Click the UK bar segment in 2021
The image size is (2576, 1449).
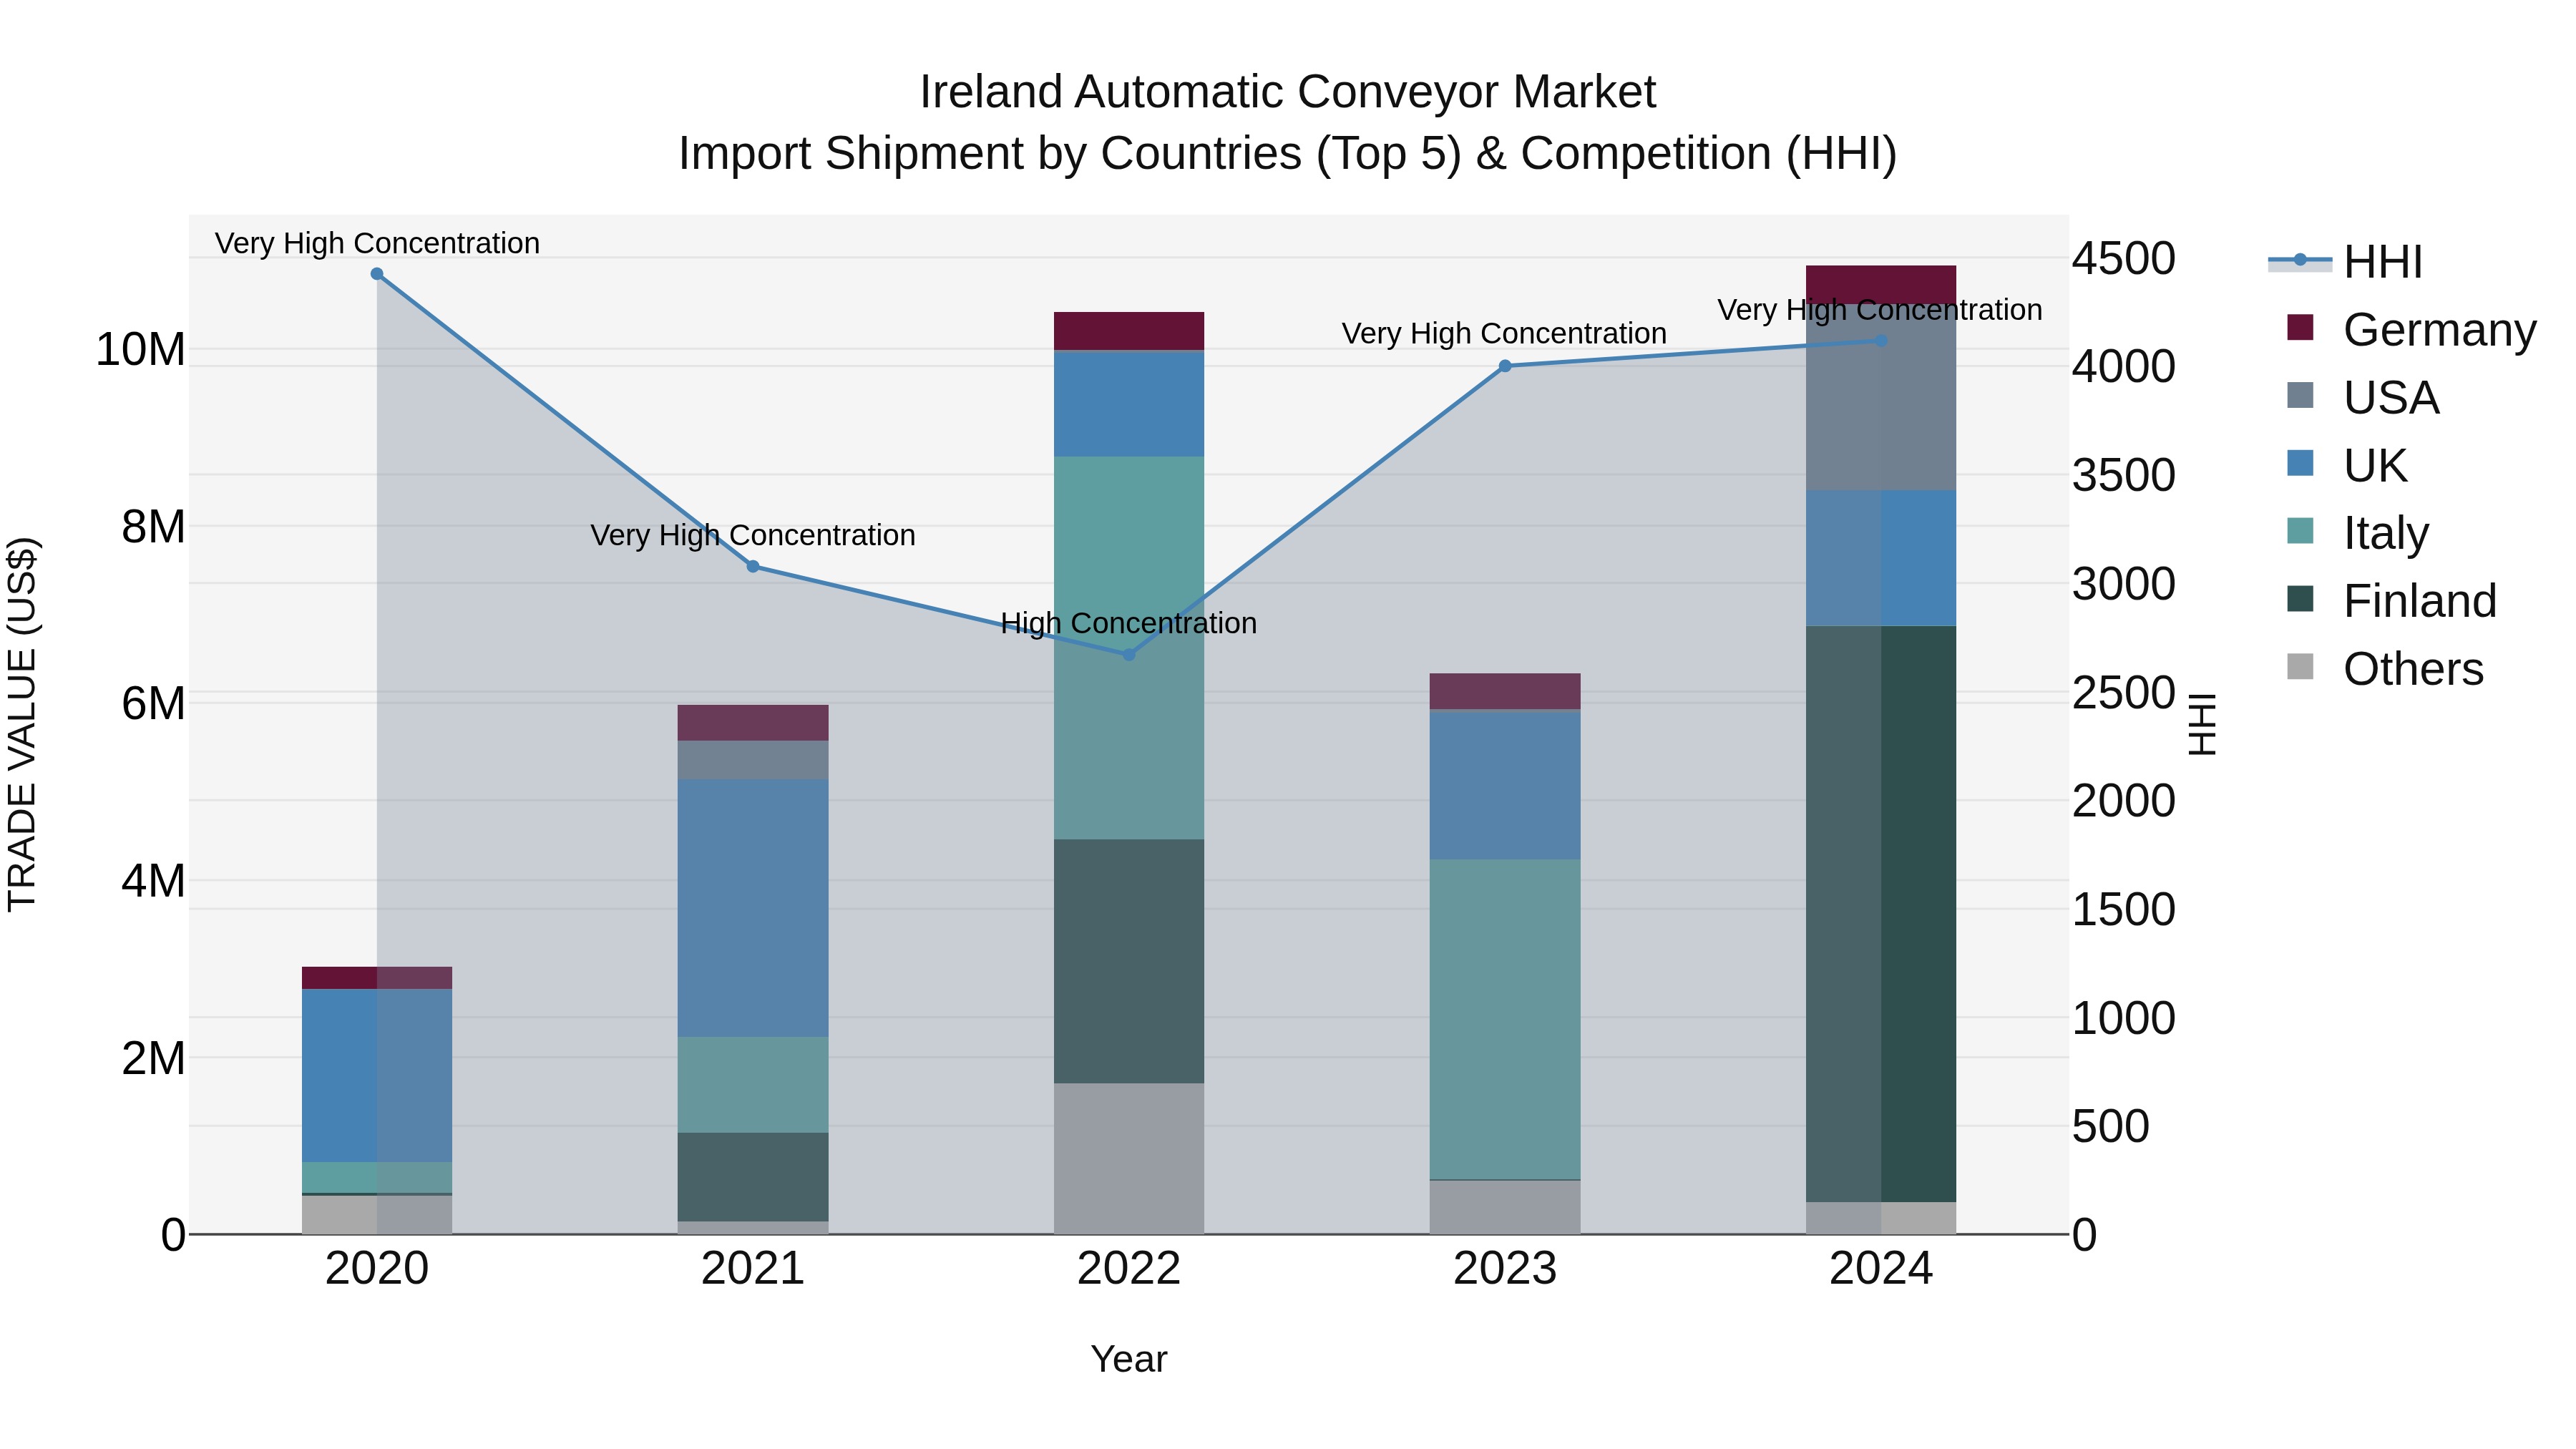[753, 908]
